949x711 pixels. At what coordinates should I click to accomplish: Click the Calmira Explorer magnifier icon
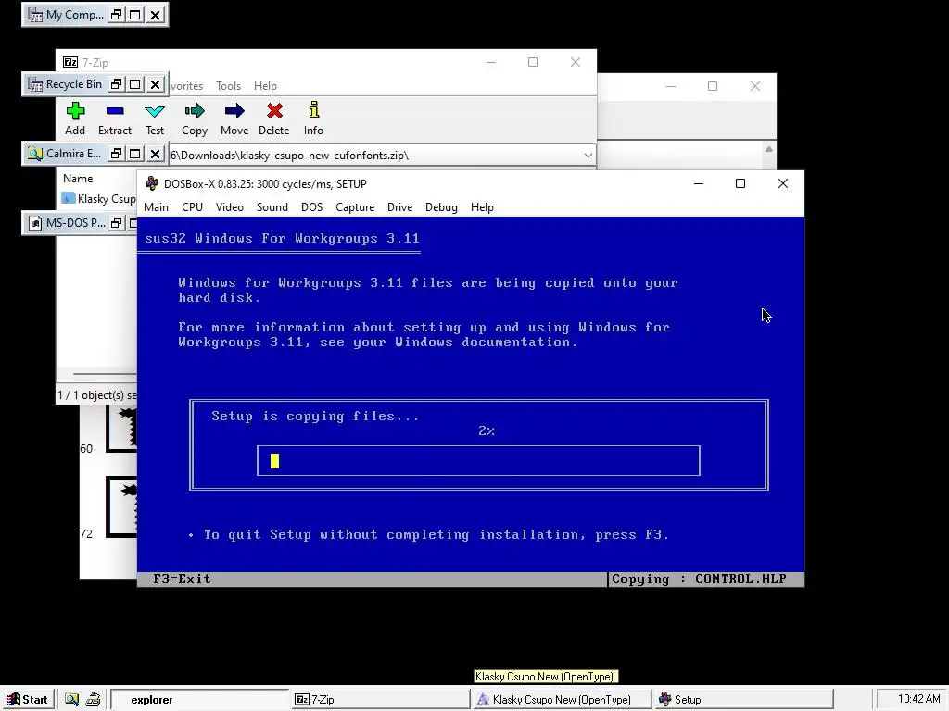35,154
